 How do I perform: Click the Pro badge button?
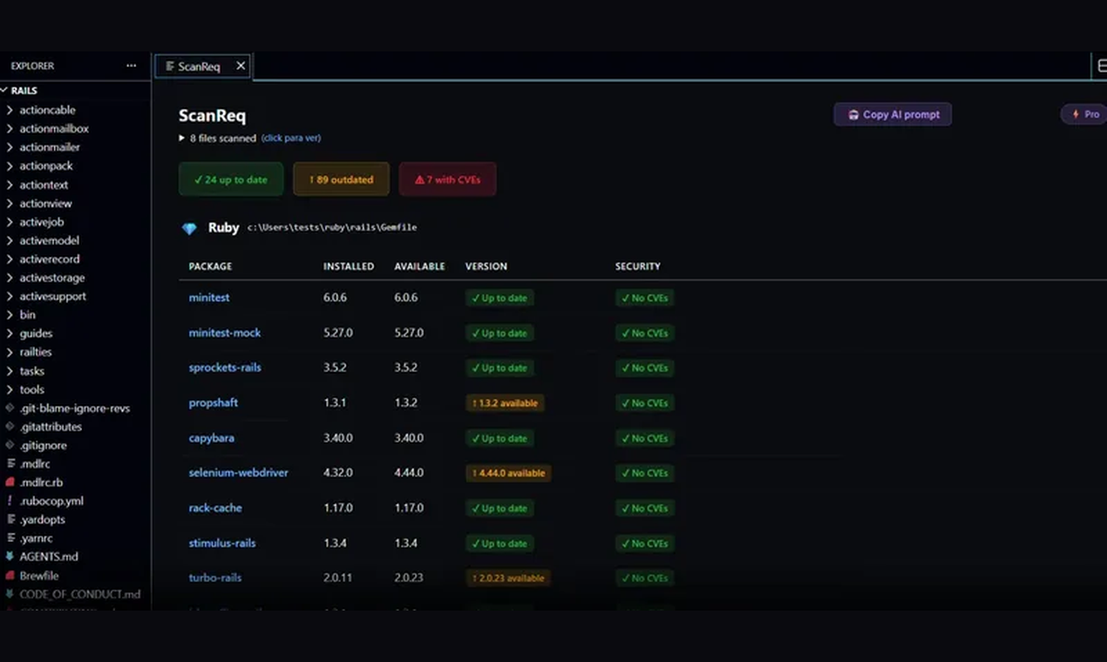pyautogui.click(x=1084, y=114)
